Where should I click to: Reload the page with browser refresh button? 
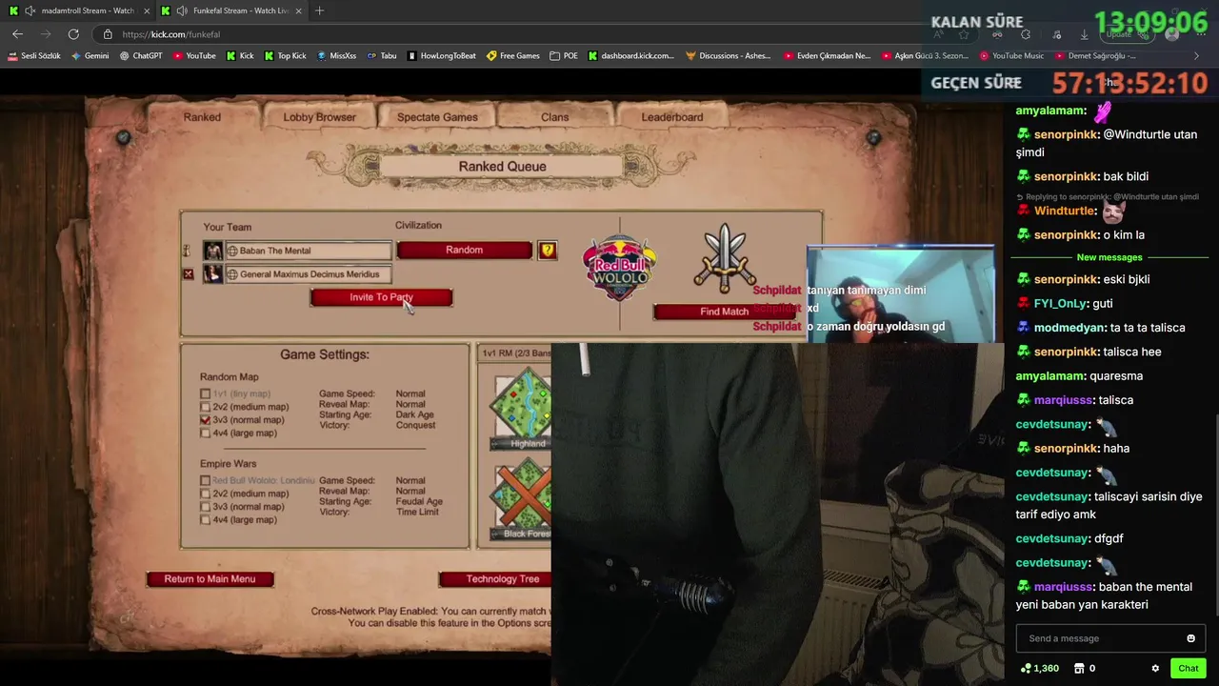pos(73,34)
